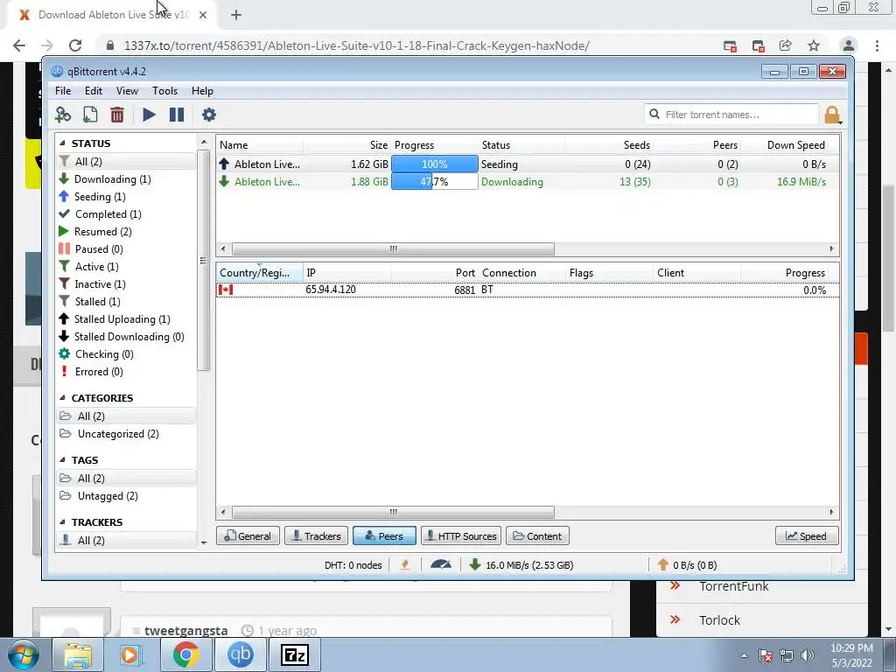Click torrent list horizontal scrollbar
The height and width of the screenshot is (672, 896).
(x=393, y=249)
